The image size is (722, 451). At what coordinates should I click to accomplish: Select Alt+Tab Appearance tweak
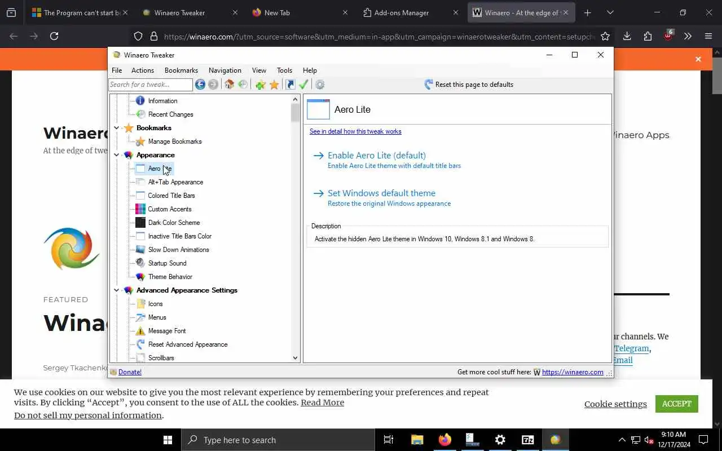[175, 182]
